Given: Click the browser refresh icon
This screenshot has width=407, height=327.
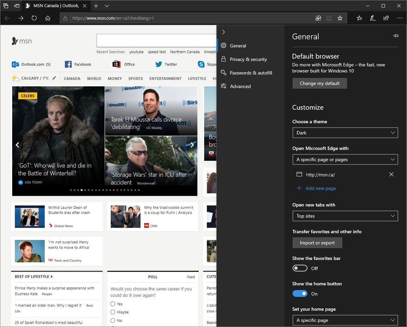Looking at the screenshot, I should click(34, 18).
